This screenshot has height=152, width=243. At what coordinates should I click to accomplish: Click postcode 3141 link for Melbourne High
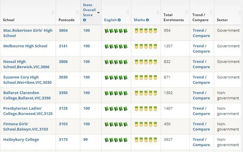pos(63,46)
